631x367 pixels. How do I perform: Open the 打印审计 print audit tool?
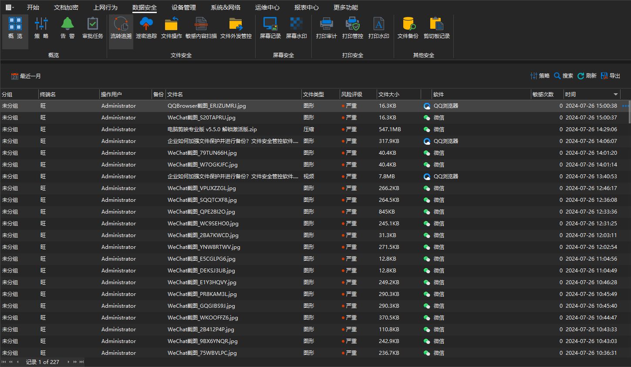tap(327, 28)
